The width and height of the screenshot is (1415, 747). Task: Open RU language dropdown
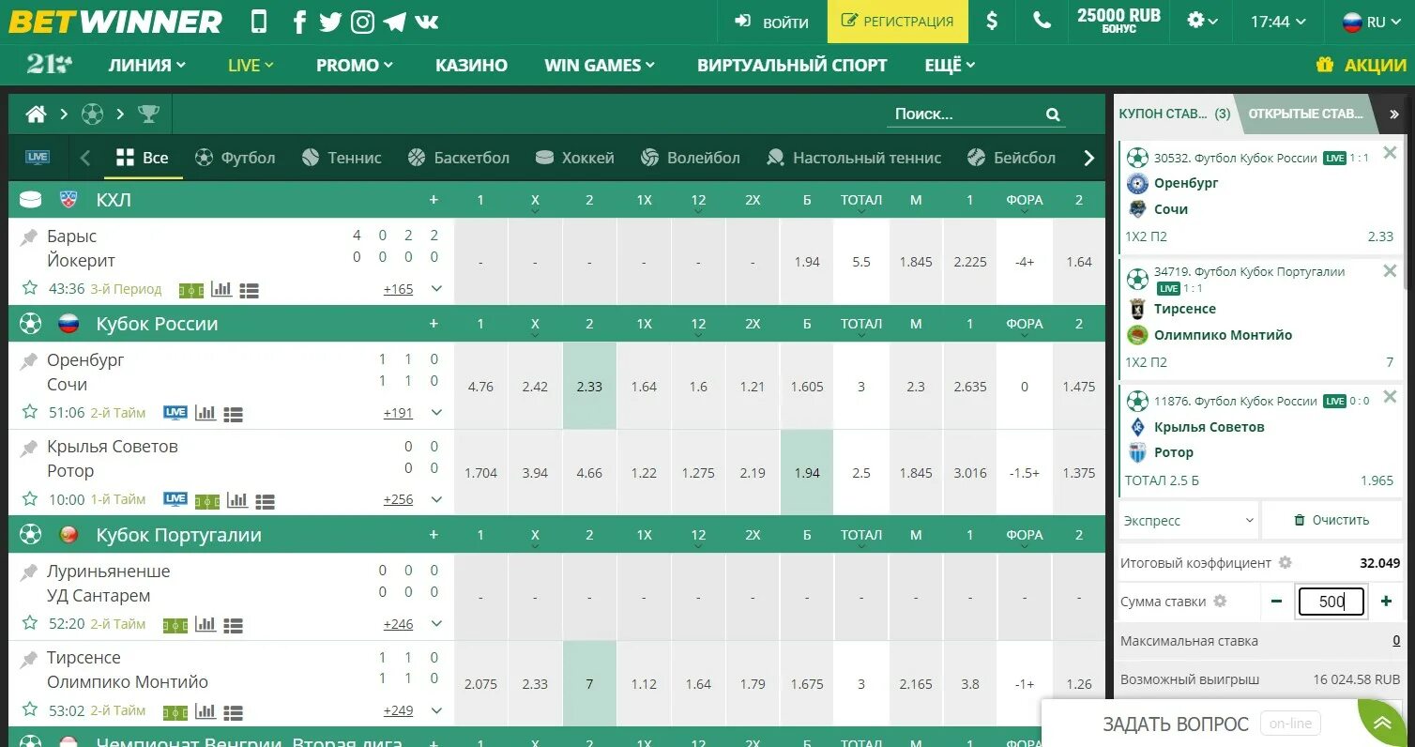1371,22
